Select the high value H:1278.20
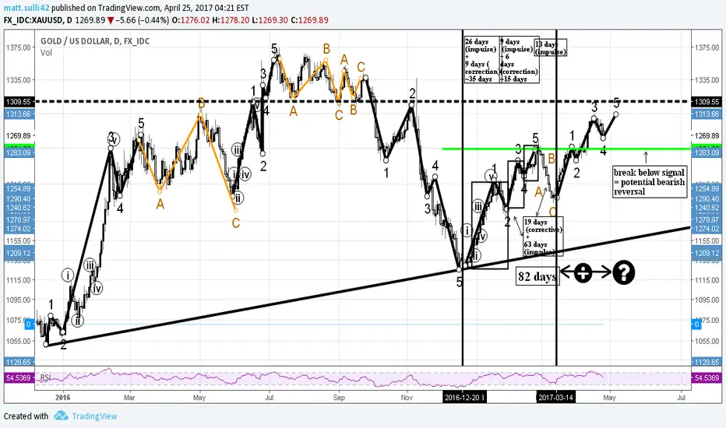Screen dimensions: 726x428 pyautogui.click(x=231, y=20)
